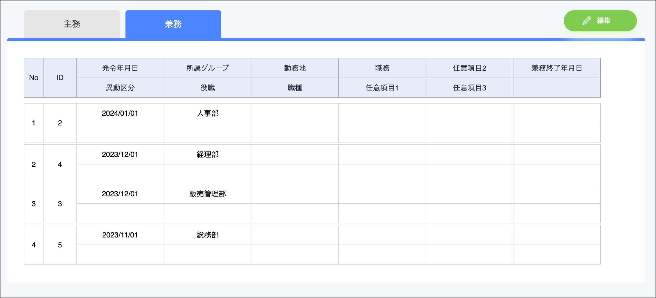Screen dimensions: 656x298
Task: Click the 総務部 group cell
Action: coord(207,235)
